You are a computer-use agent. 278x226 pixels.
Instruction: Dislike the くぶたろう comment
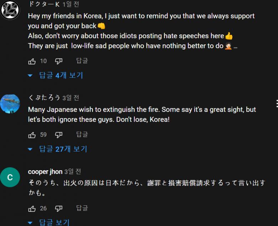tap(59, 135)
